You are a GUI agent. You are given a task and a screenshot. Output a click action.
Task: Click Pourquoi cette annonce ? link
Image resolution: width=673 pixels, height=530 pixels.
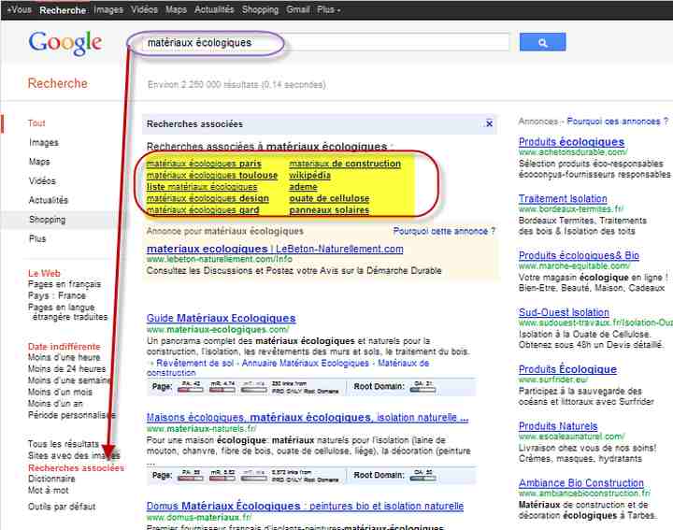[x=444, y=231]
